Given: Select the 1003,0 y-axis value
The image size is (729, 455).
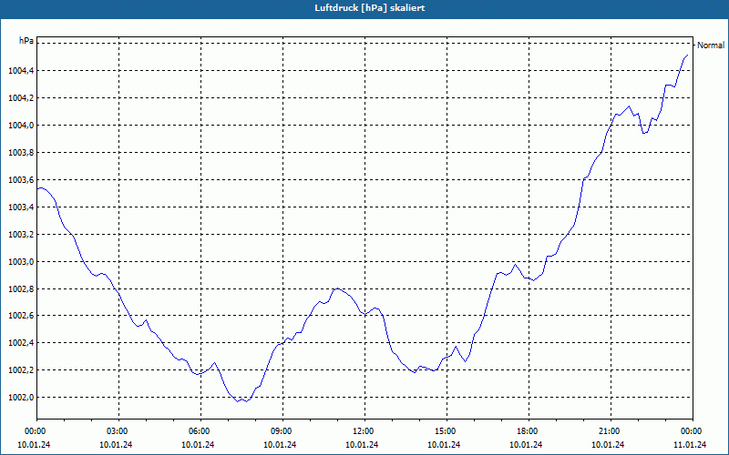Looking at the screenshot, I should coord(20,262).
